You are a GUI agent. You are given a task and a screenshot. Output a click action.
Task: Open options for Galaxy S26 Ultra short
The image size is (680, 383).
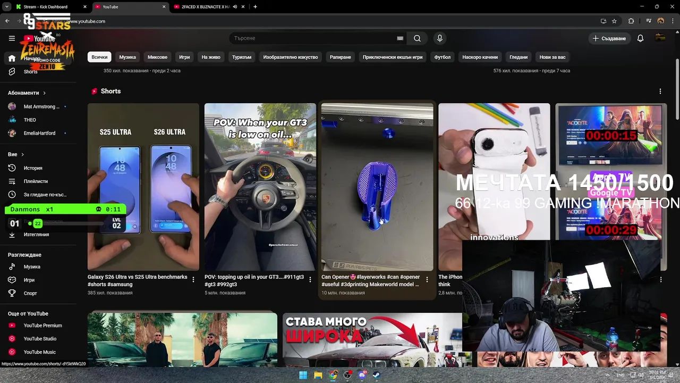coord(193,279)
